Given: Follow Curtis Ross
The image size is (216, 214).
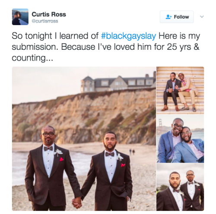Looking at the screenshot, I should pos(177,17).
